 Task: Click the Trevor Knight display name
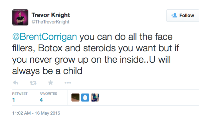[x=51, y=15]
